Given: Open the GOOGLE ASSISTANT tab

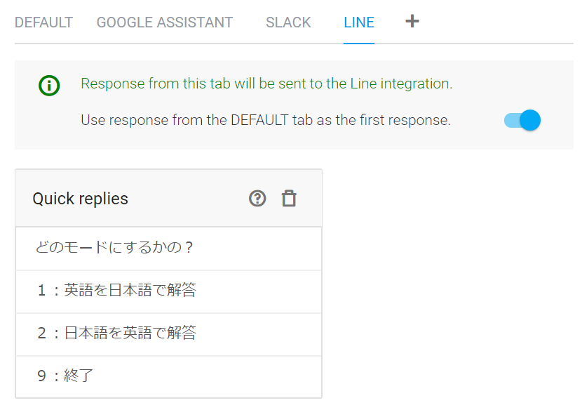Looking at the screenshot, I should (x=165, y=22).
